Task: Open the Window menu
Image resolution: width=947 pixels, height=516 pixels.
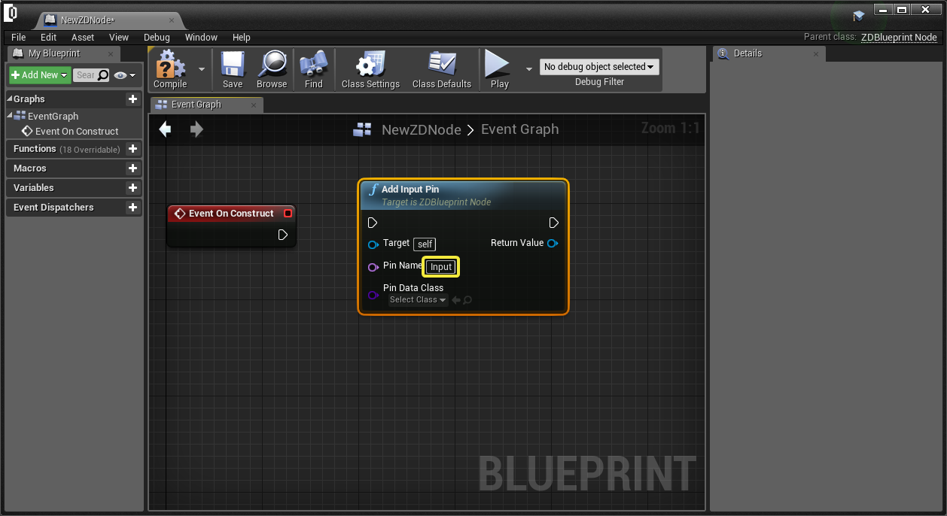Action: pyautogui.click(x=201, y=38)
